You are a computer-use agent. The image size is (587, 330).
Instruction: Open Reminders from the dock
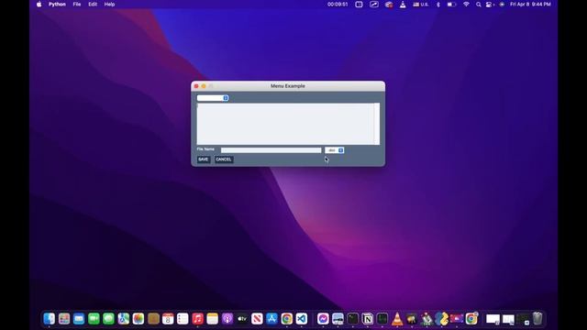point(183,319)
